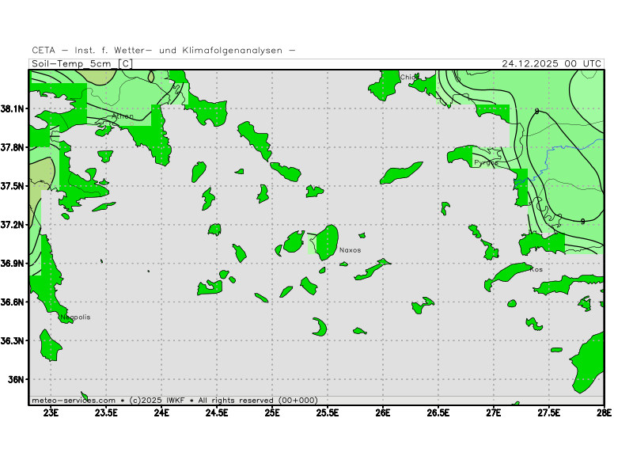633x475 pixels.
Task: Click the 24E longitude tick label
Action: pos(161,412)
